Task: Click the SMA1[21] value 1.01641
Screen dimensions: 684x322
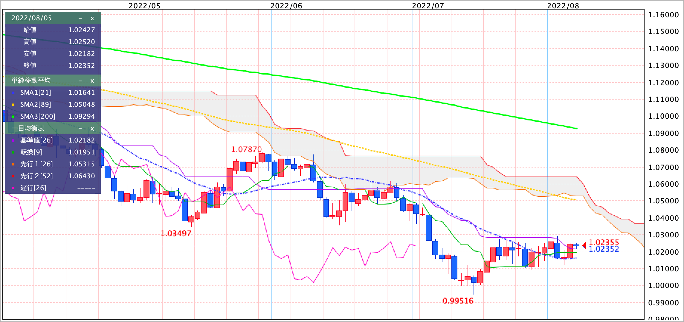Action: (82, 92)
